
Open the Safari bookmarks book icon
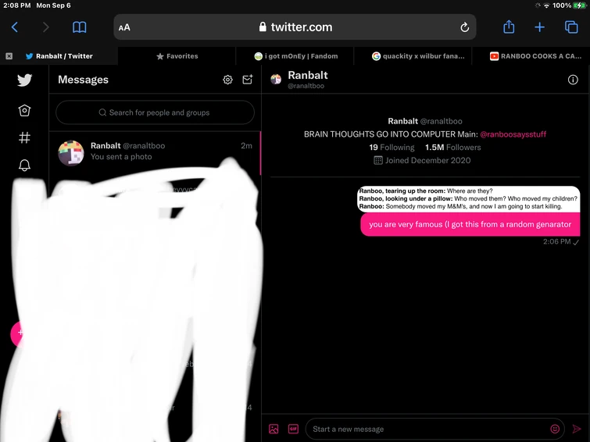tap(80, 27)
